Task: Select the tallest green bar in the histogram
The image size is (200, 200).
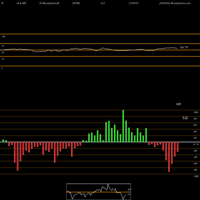Action: tap(123, 126)
